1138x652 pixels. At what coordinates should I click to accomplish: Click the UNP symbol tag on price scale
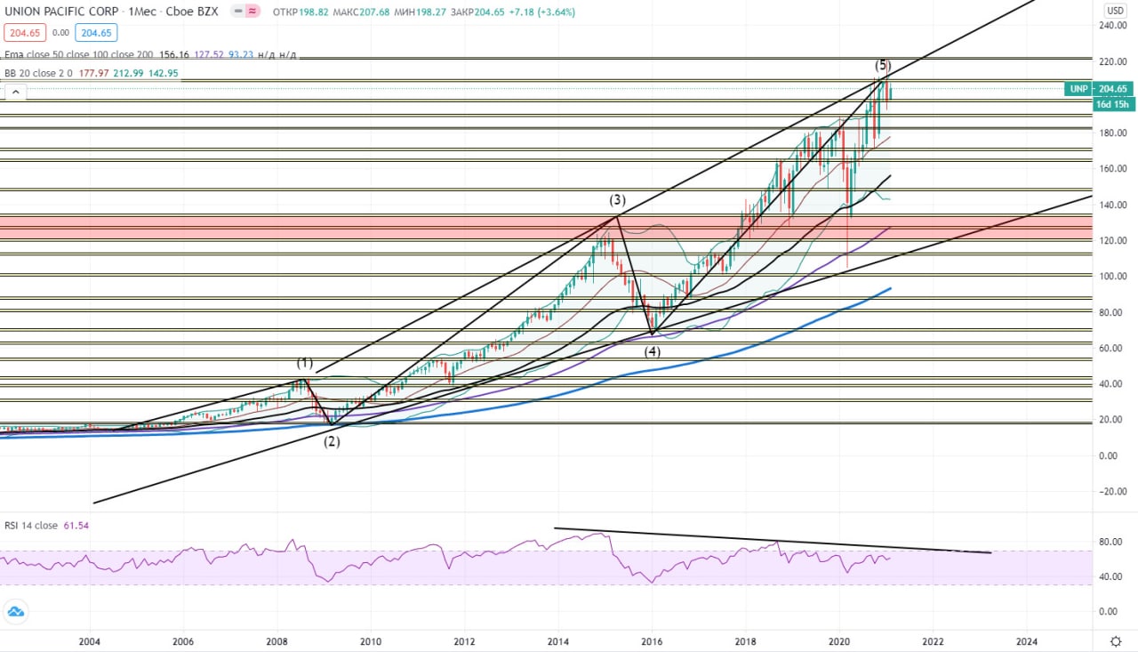click(x=1078, y=89)
